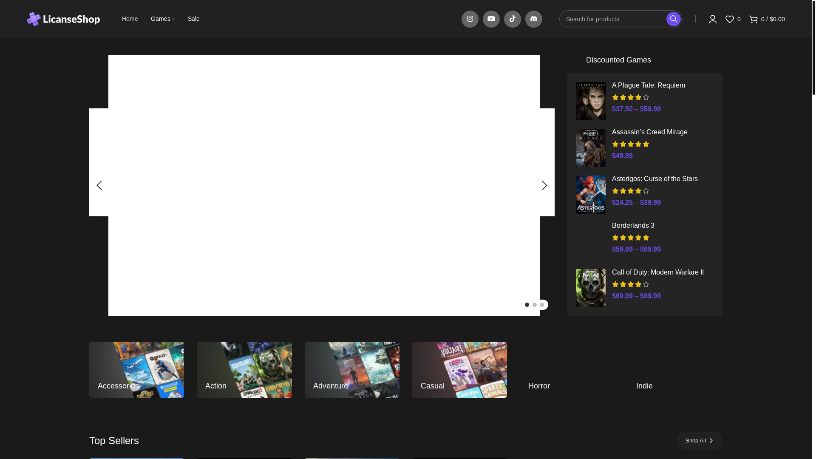Click the LicanseShop logo
The image size is (816, 459).
[x=63, y=19]
